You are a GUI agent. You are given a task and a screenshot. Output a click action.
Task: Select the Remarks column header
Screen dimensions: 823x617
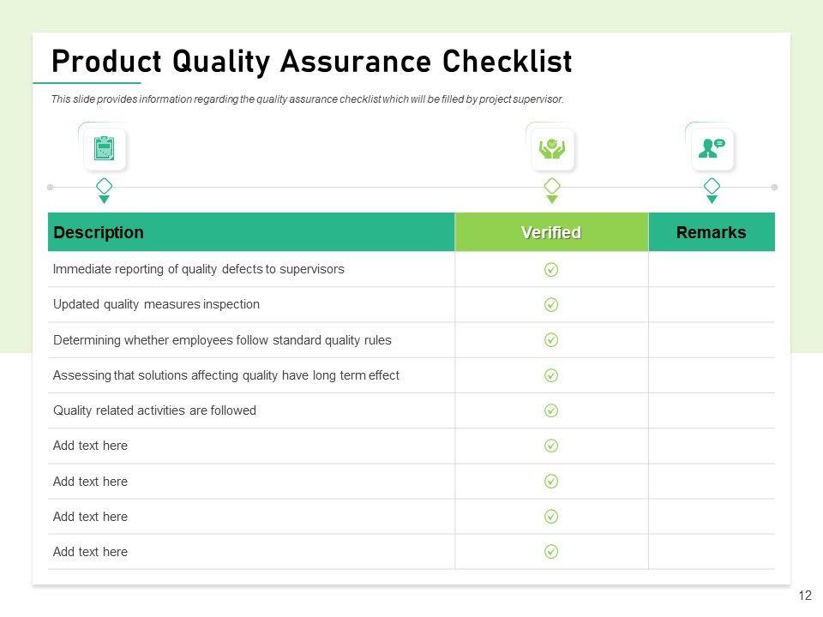[x=711, y=232]
